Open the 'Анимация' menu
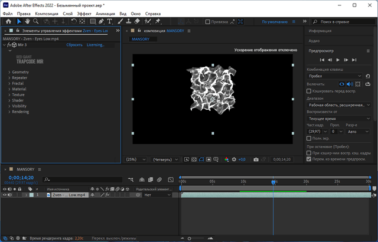 (x=105, y=12)
